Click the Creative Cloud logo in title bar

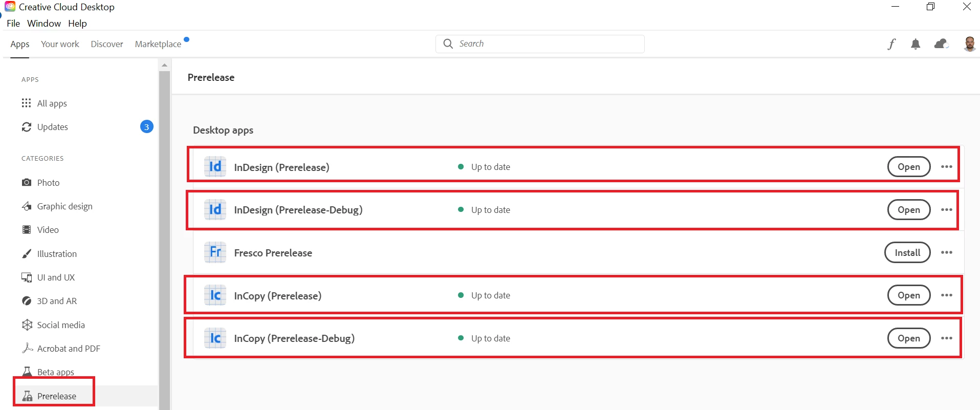point(10,7)
